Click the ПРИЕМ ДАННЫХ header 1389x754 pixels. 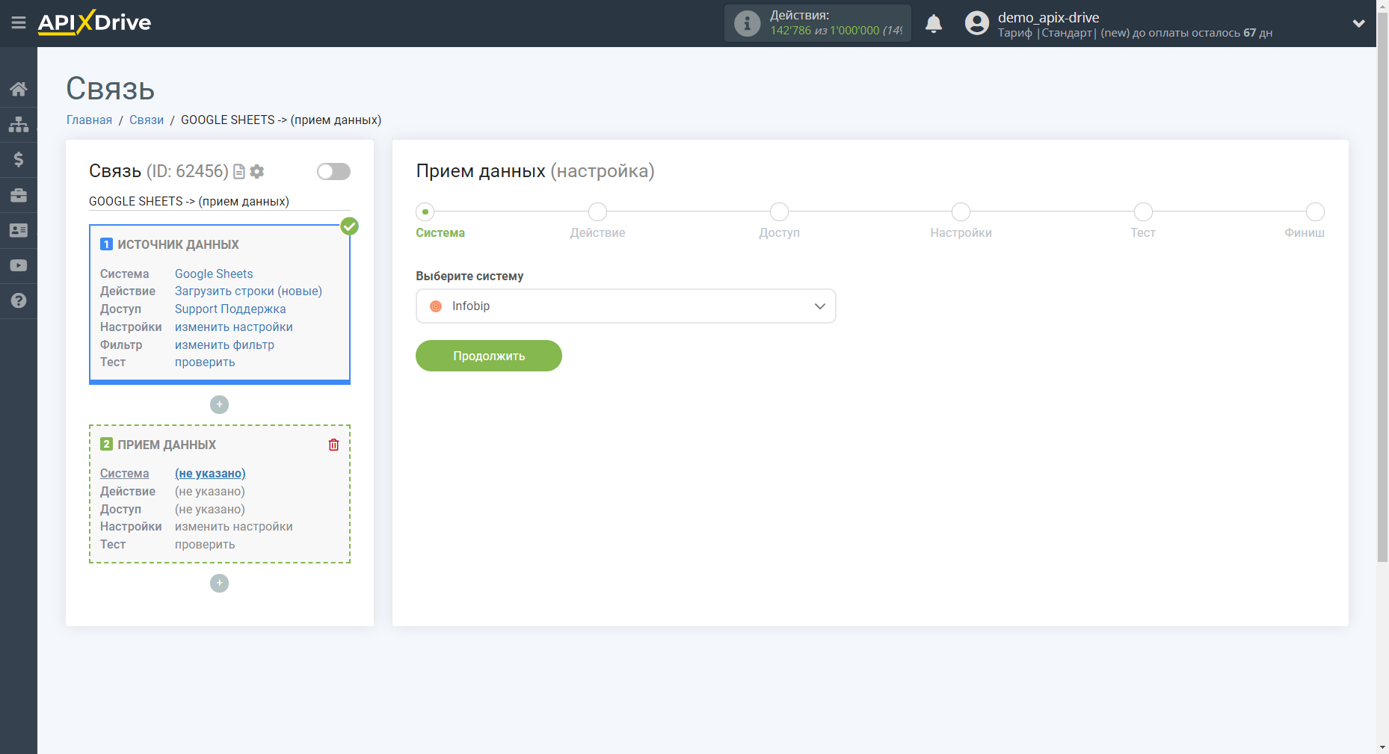(167, 445)
